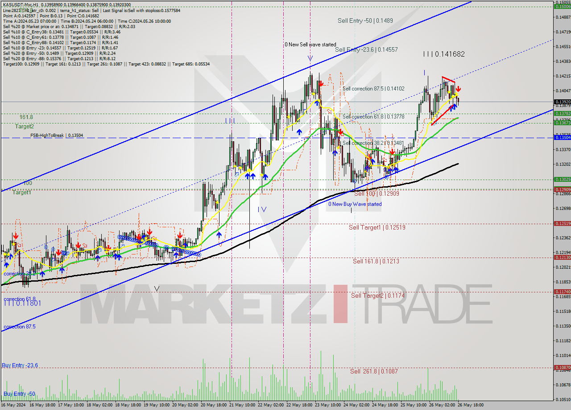Click the green 0.15006 price tag
The width and height of the screenshot is (571, 410).
[x=562, y=6]
